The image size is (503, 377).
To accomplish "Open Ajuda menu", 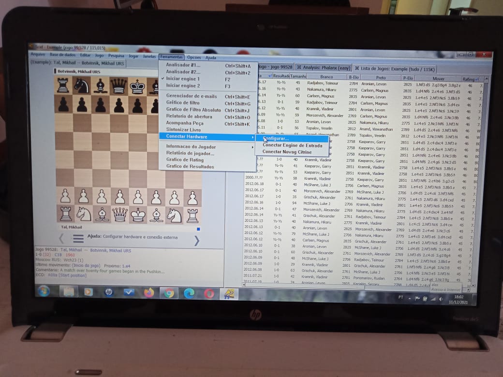I will 211,58.
